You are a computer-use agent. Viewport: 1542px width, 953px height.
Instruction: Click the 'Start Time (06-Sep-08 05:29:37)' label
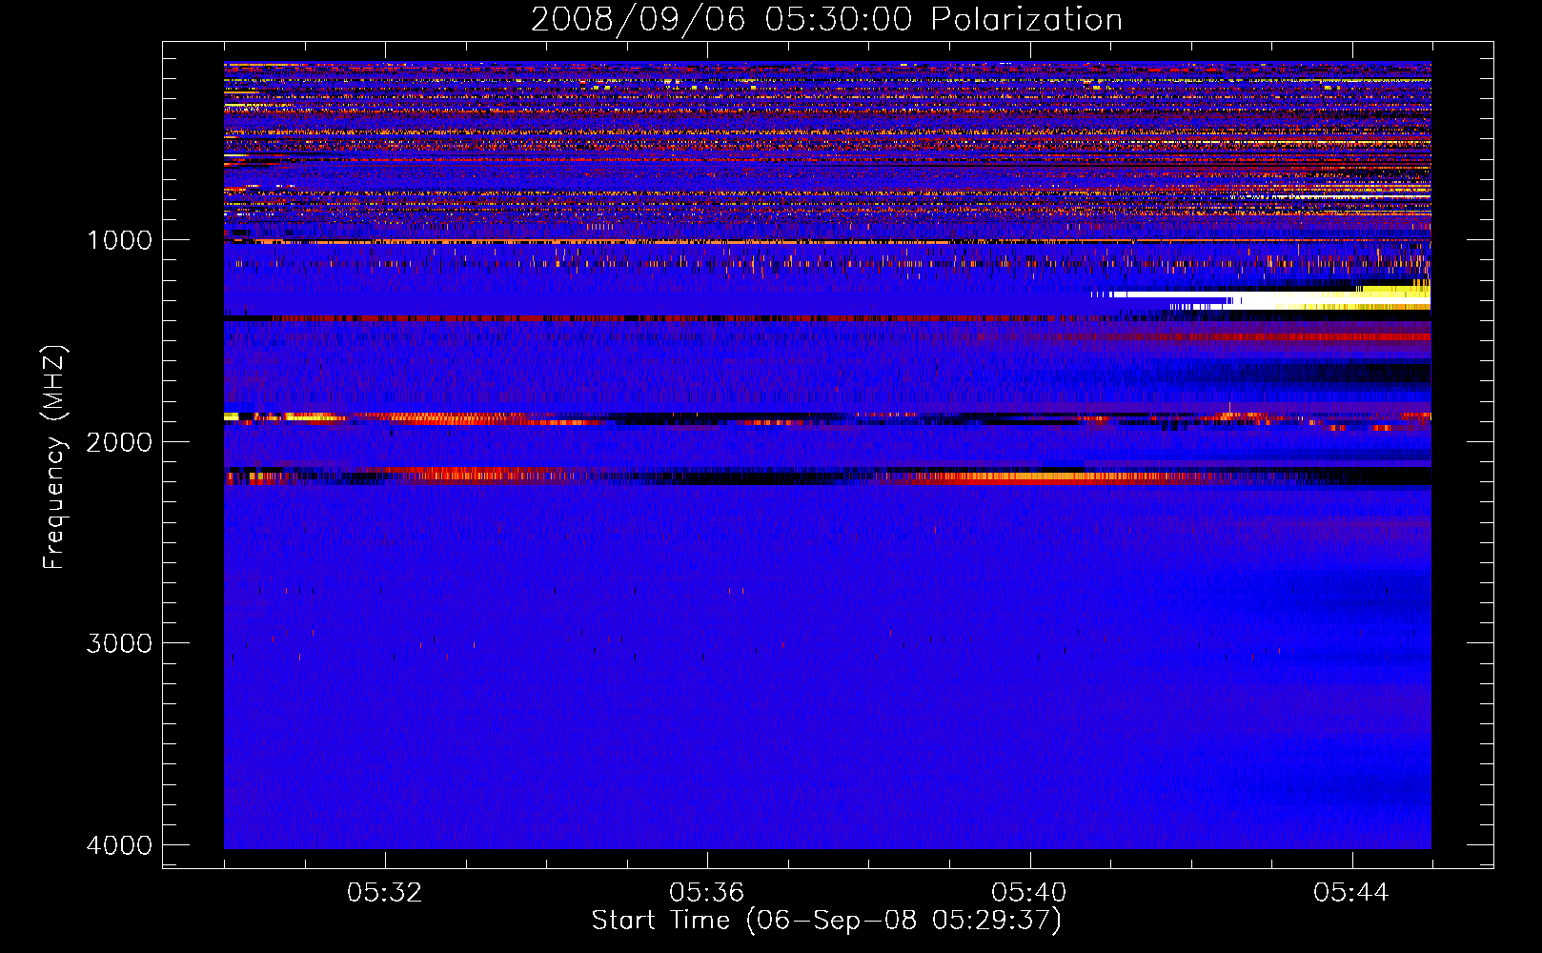pos(826,921)
